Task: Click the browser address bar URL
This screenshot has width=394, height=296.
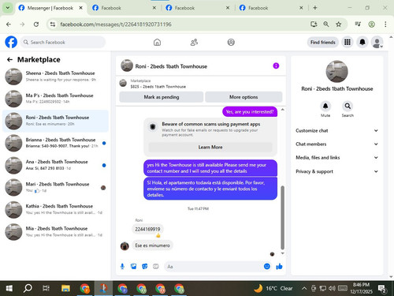Action: (116, 24)
